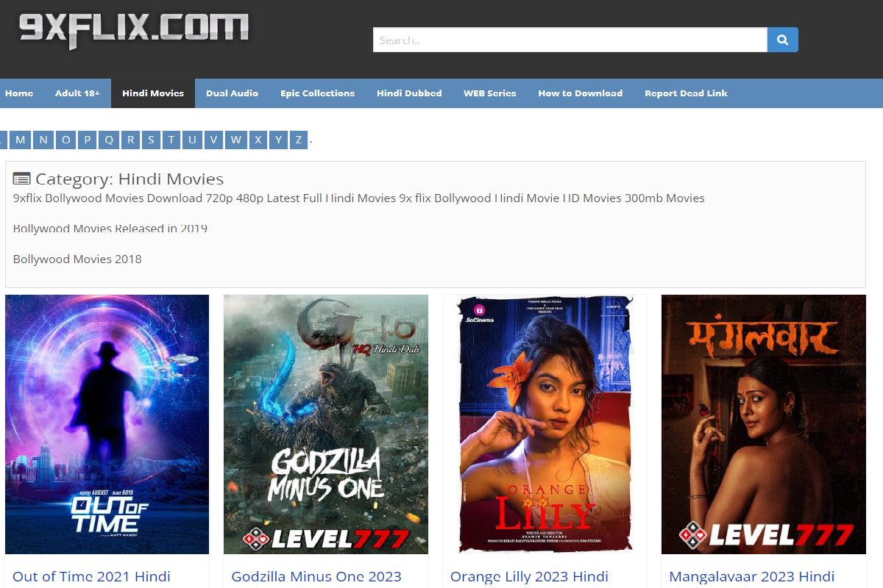The image size is (883, 588).
Task: Open the Epic Collections menu item
Action: [317, 93]
